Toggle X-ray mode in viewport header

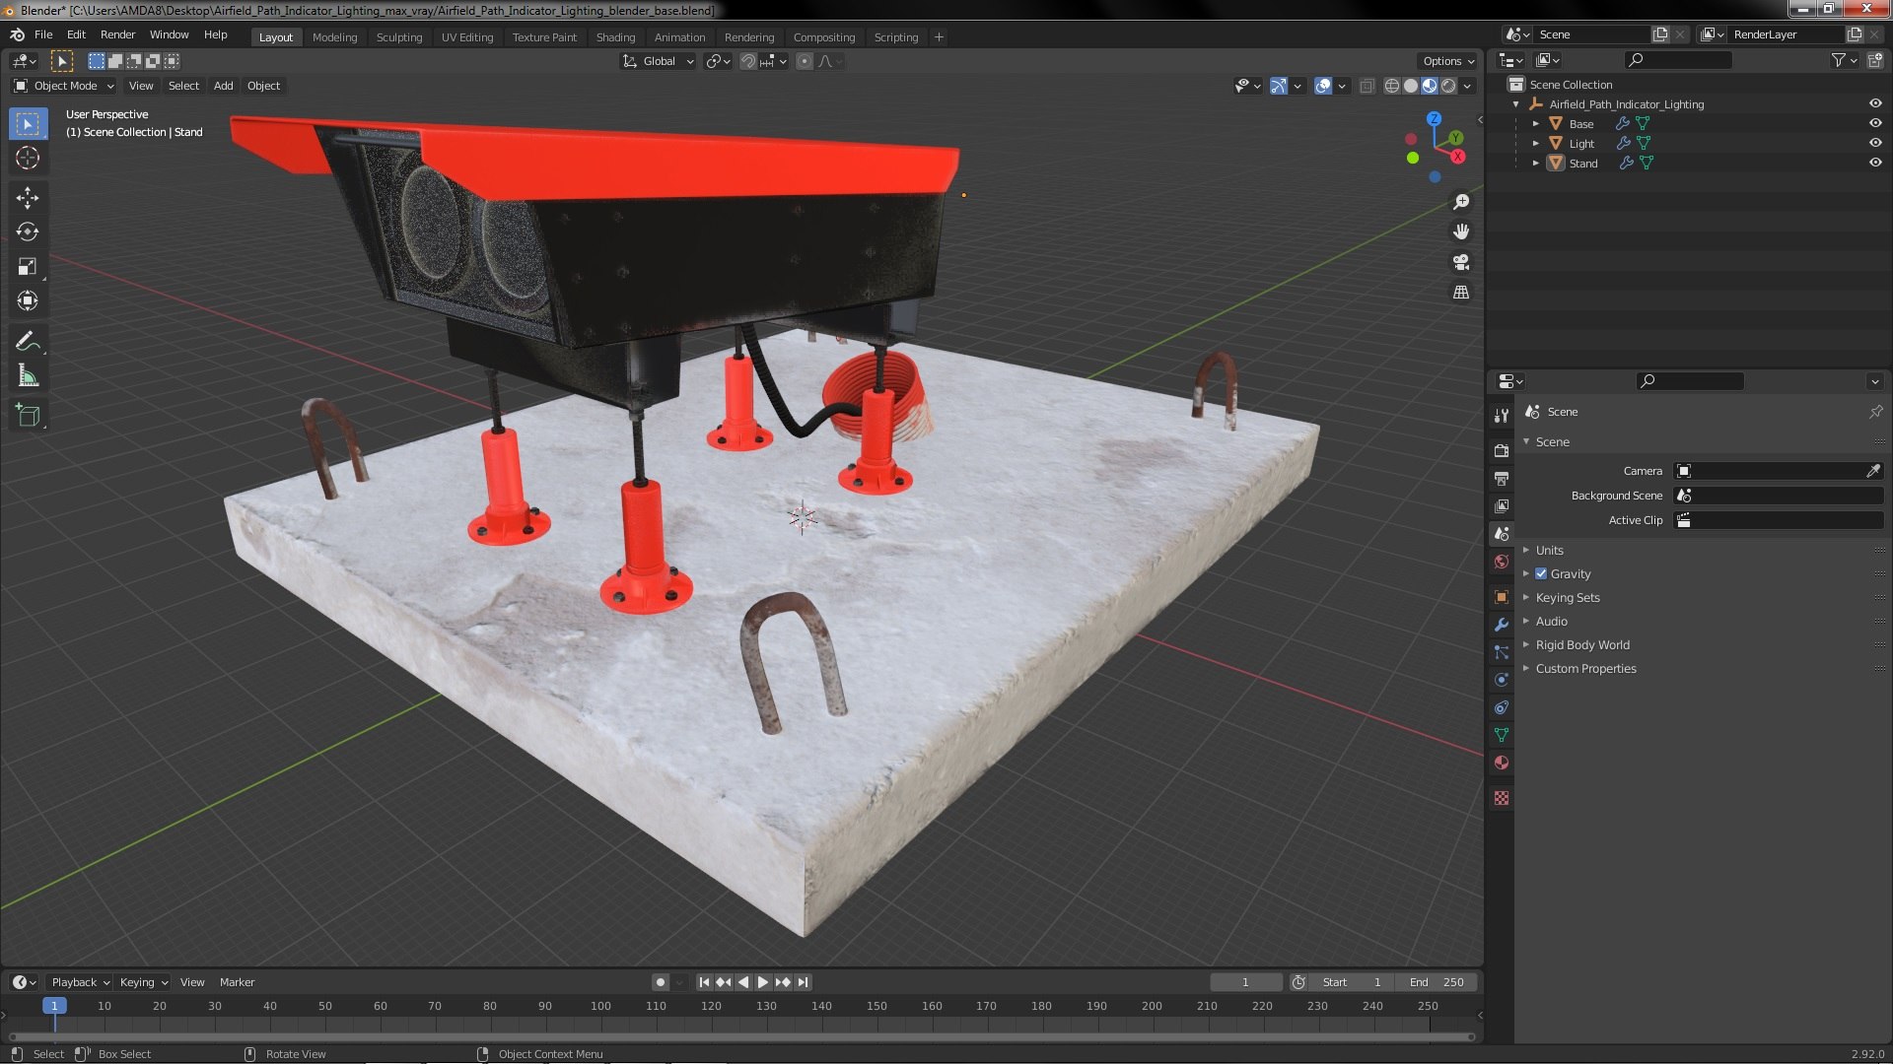click(1367, 86)
